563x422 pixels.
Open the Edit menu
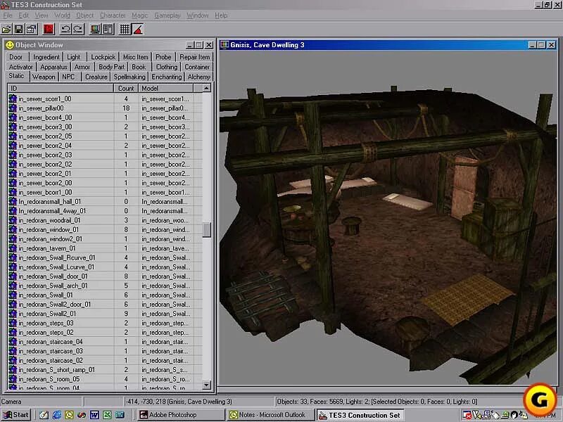24,15
